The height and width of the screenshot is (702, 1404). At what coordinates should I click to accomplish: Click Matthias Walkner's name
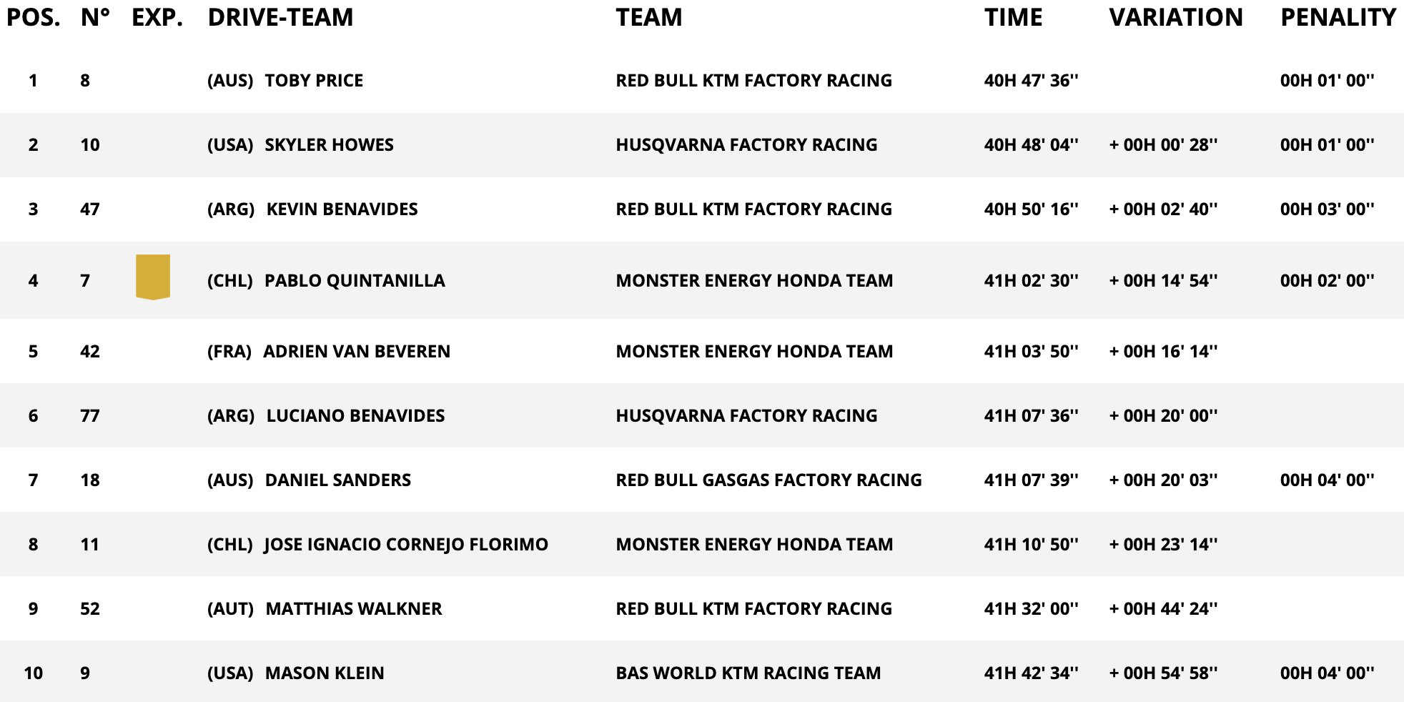point(353,609)
